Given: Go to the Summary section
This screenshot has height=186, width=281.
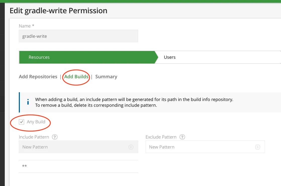Looking at the screenshot, I should click(106, 77).
